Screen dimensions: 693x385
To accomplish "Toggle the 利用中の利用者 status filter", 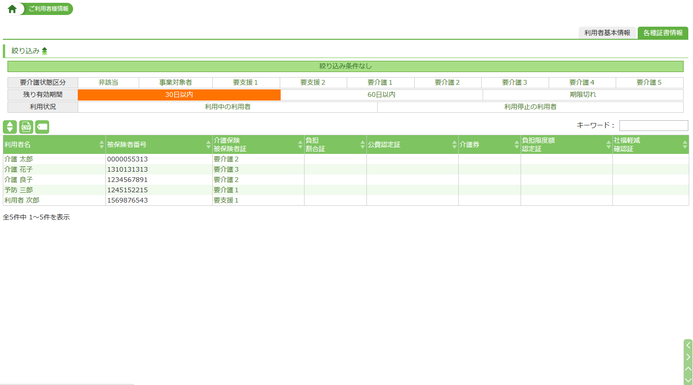I will coord(227,107).
